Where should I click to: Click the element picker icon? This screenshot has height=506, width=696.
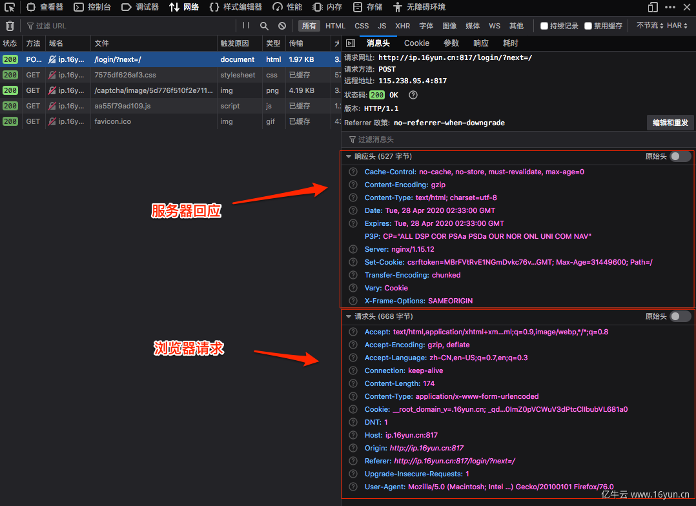[10, 7]
